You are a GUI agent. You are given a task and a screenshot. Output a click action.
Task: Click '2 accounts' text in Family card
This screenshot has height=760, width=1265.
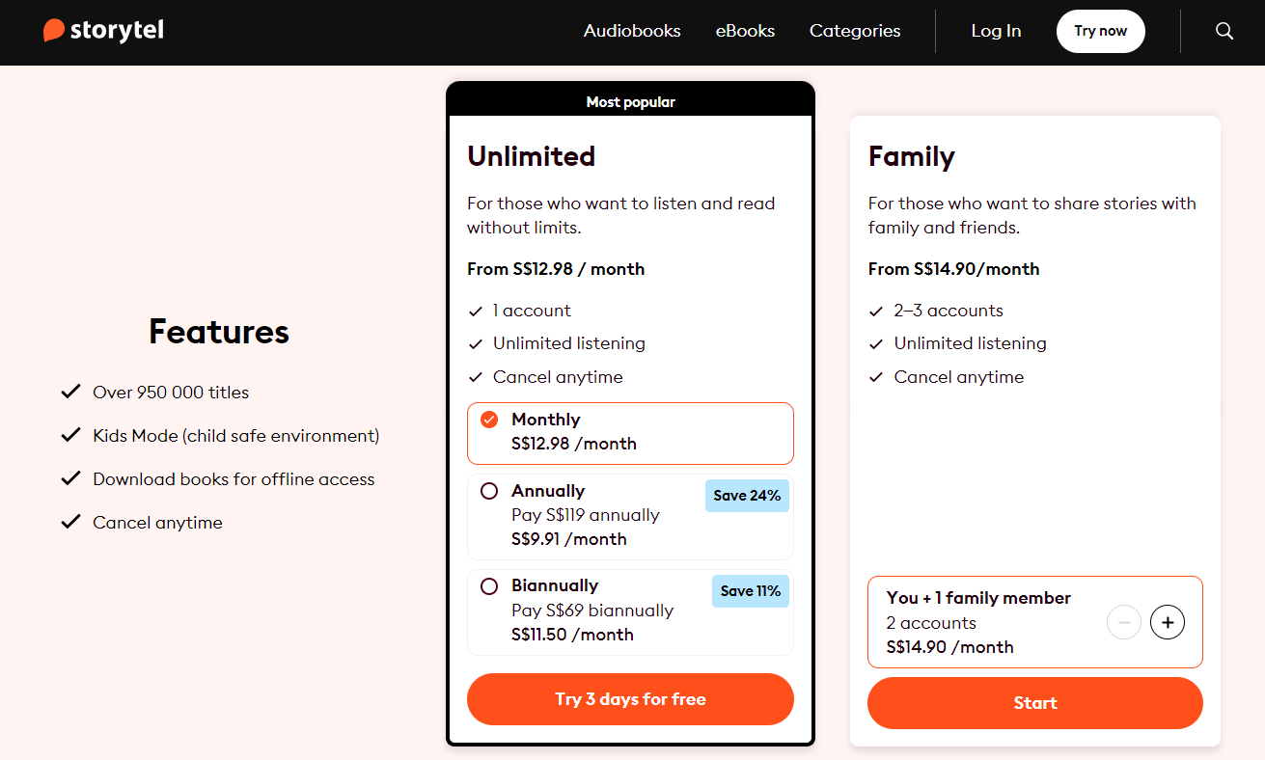pos(931,623)
